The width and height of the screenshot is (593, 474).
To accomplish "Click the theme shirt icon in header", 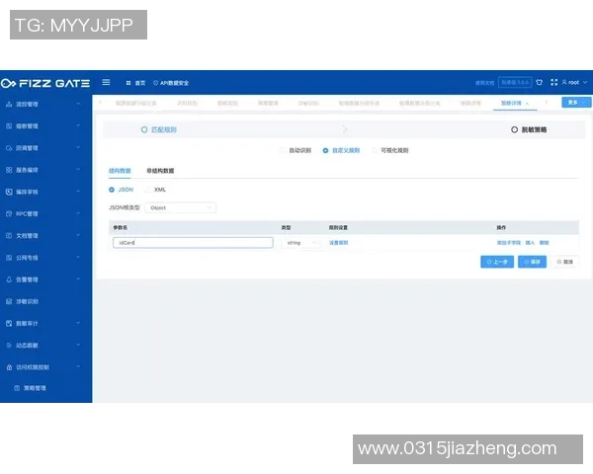I will click(540, 82).
